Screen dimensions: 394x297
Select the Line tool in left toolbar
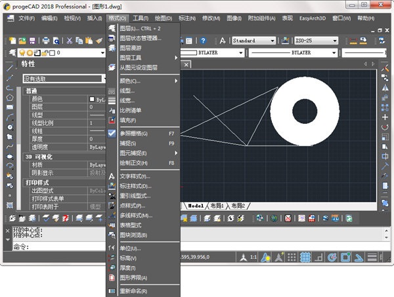click(10, 68)
